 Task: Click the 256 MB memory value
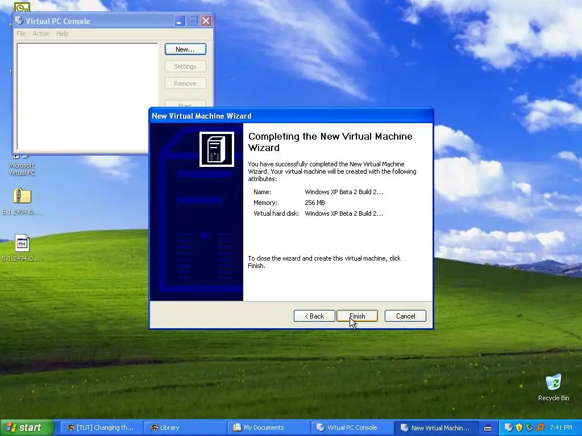315,203
